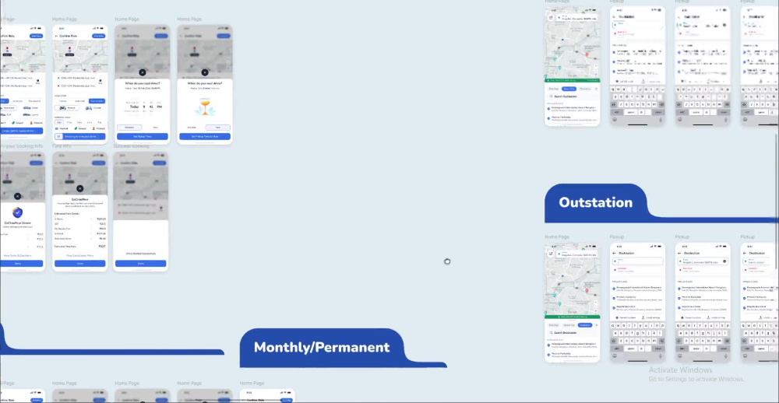The height and width of the screenshot is (403, 779).
Task: Choose the Coupon payment option
Action: 80,128
